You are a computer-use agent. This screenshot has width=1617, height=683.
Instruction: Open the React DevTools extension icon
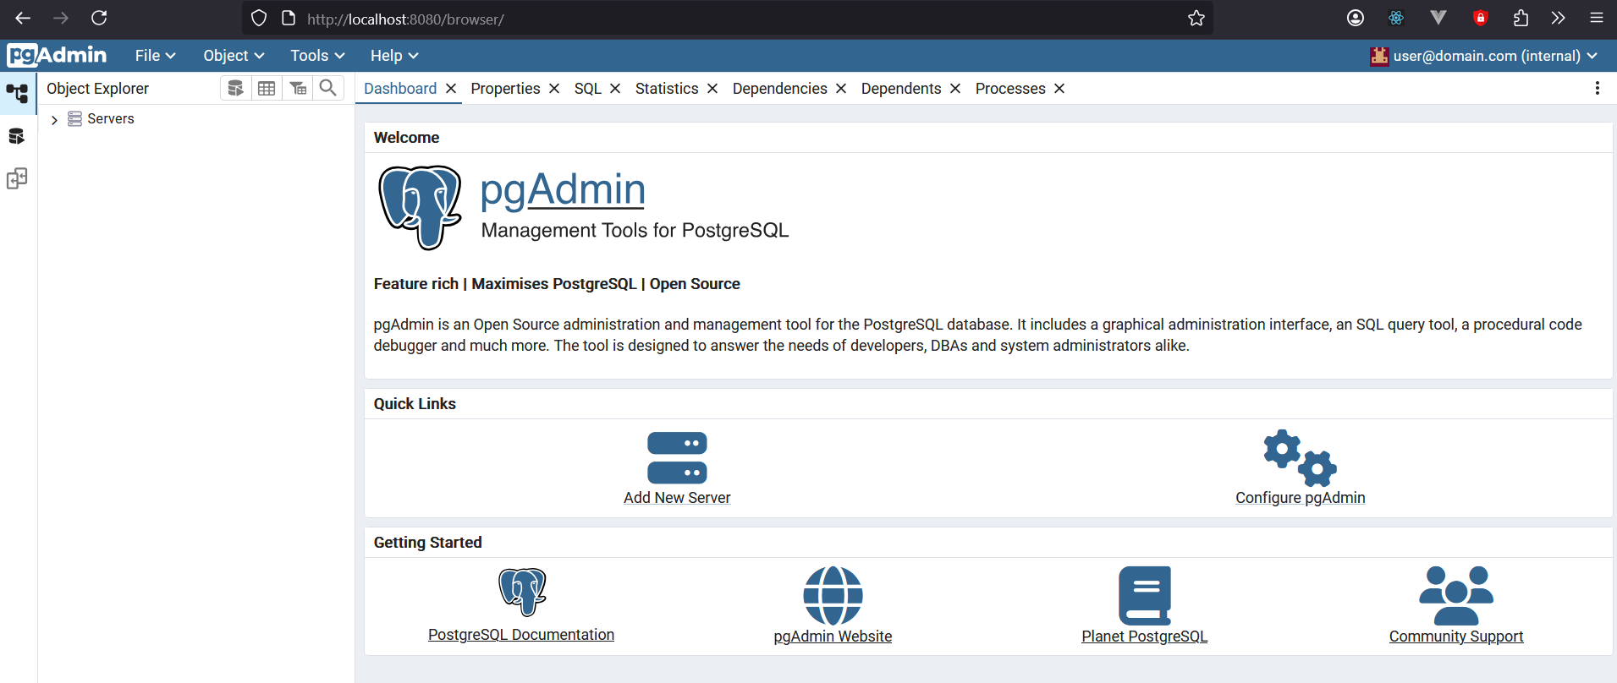1396,18
